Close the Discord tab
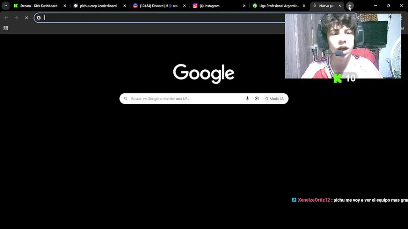Image resolution: width=408 pixels, height=229 pixels. 184,6
